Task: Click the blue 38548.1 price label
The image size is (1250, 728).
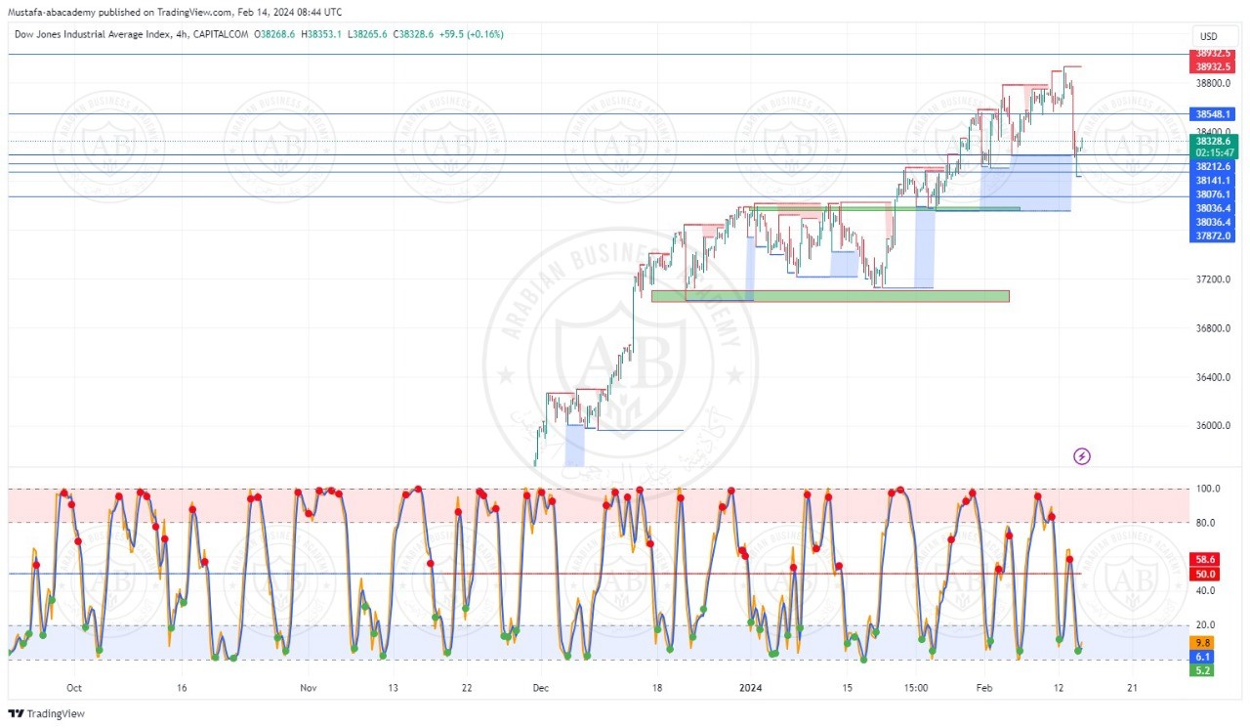Action: pos(1213,114)
